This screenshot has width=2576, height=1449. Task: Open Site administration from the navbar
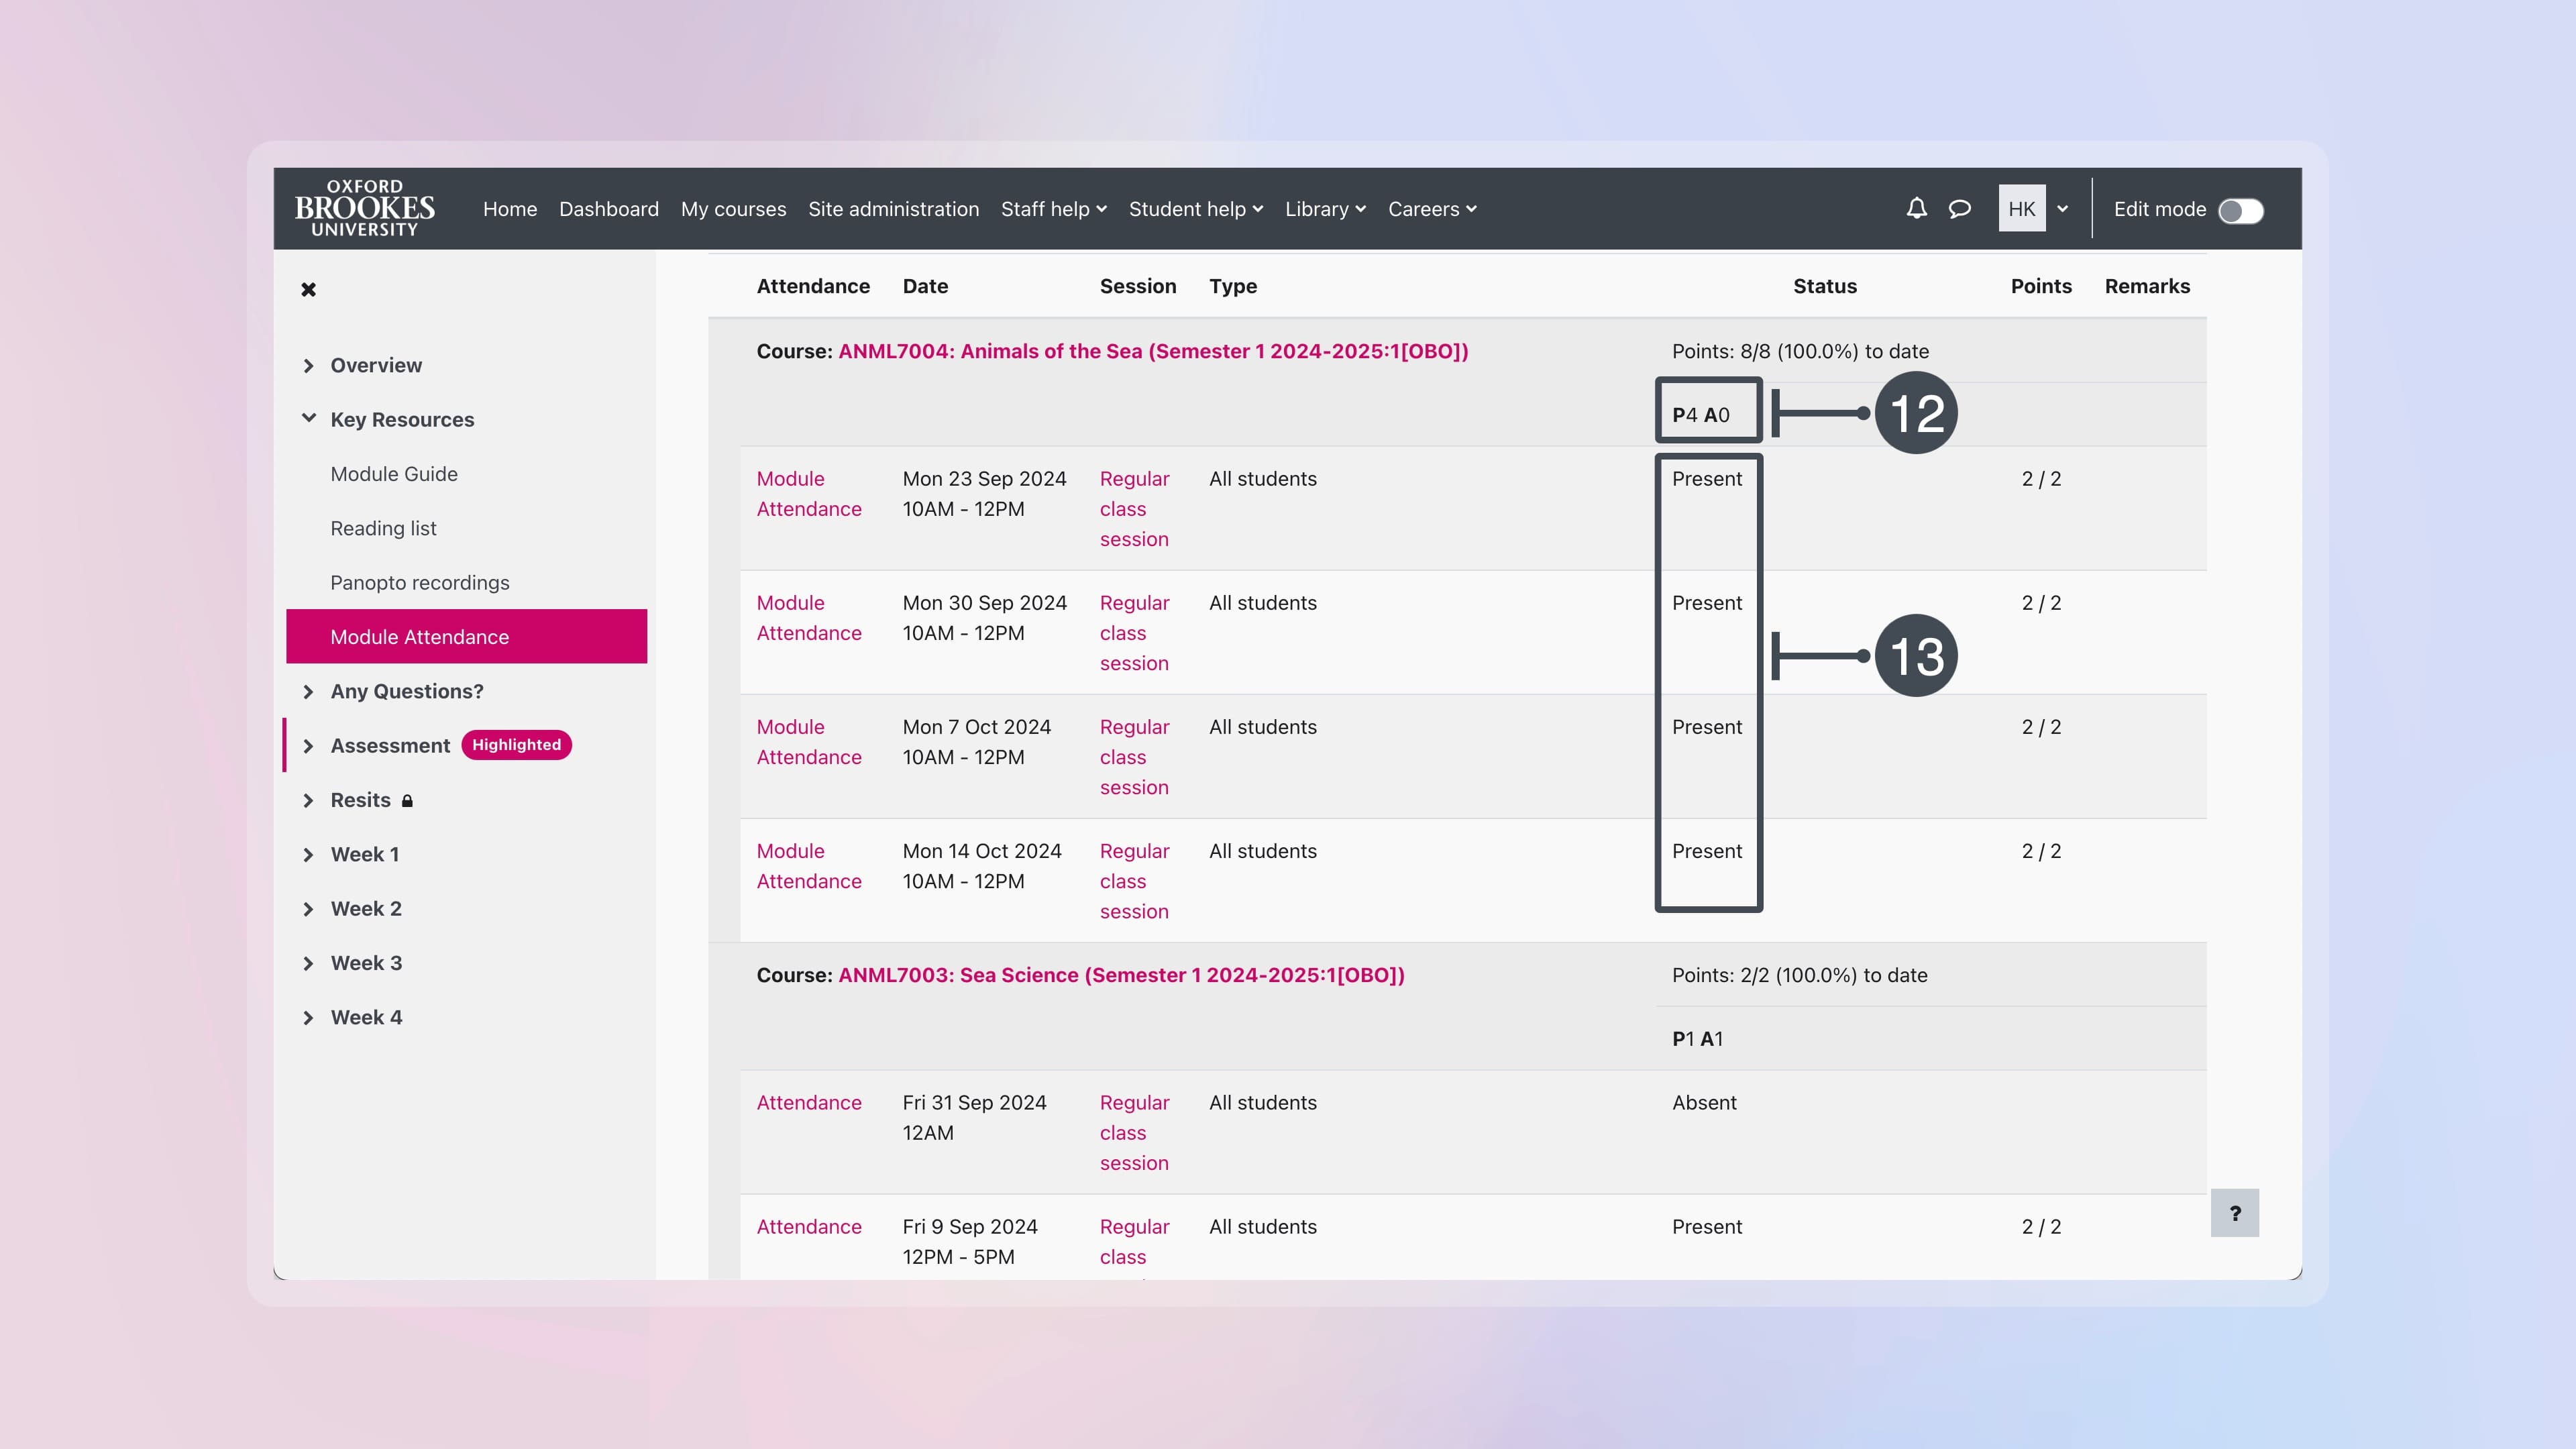893,209
